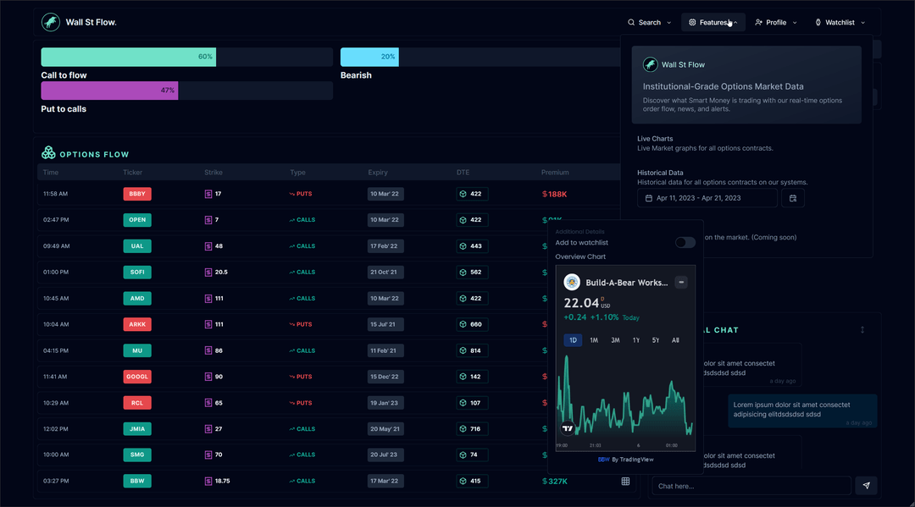Click the Put to calls 47% progress bar
Screen dimensions: 915x507
(x=186, y=91)
